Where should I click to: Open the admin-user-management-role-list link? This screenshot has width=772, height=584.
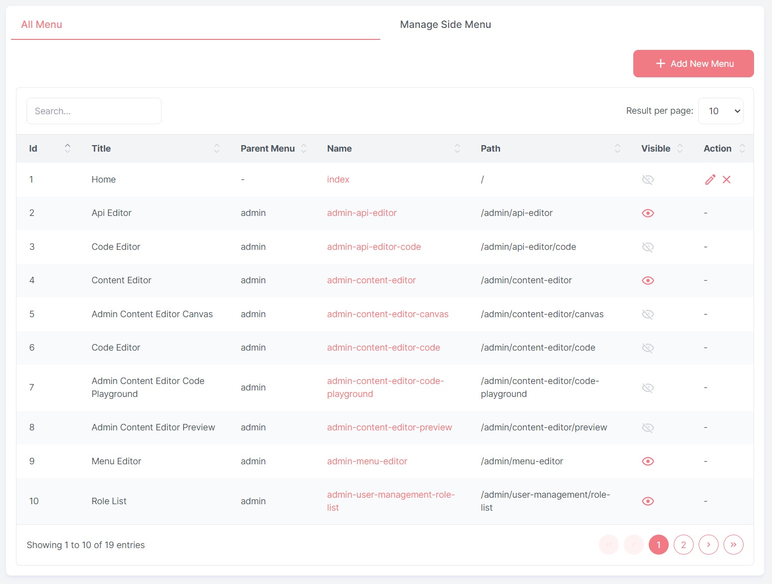[391, 501]
